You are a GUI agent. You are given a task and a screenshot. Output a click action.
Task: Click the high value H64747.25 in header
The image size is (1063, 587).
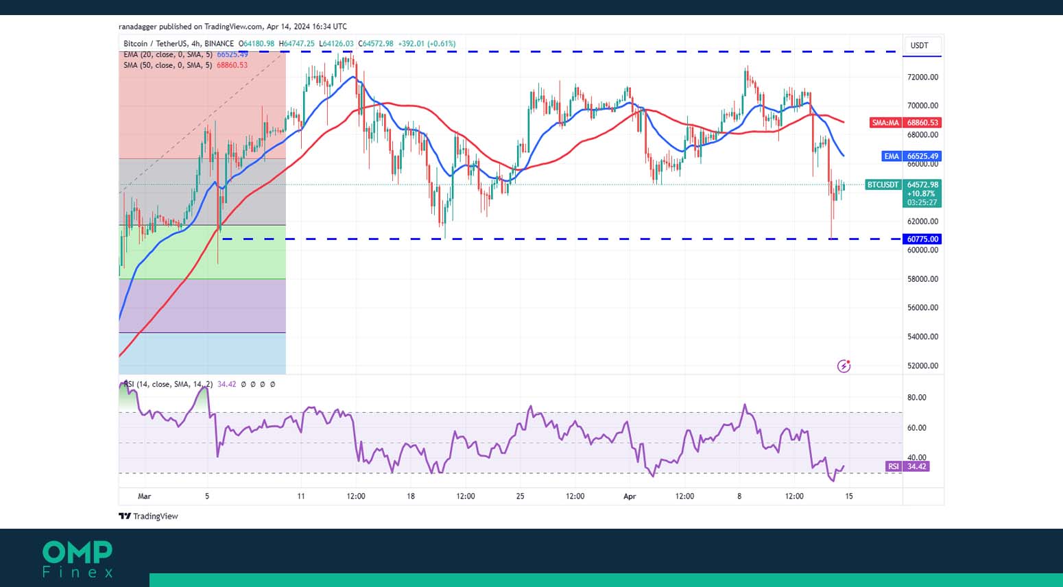[297, 44]
